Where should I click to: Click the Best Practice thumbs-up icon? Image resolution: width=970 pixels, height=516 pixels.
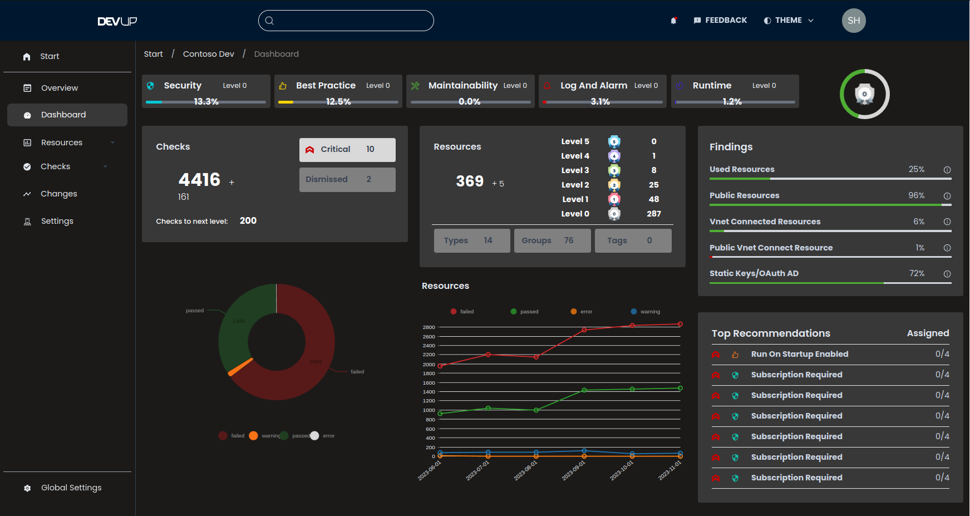(x=283, y=86)
